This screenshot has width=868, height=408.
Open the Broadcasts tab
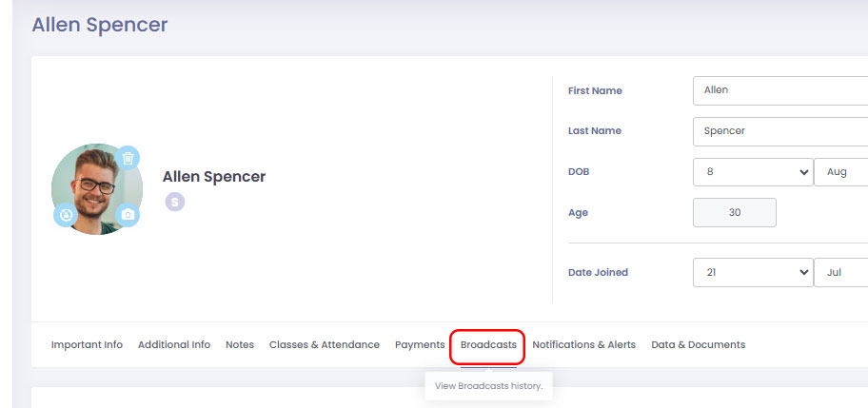pos(488,345)
